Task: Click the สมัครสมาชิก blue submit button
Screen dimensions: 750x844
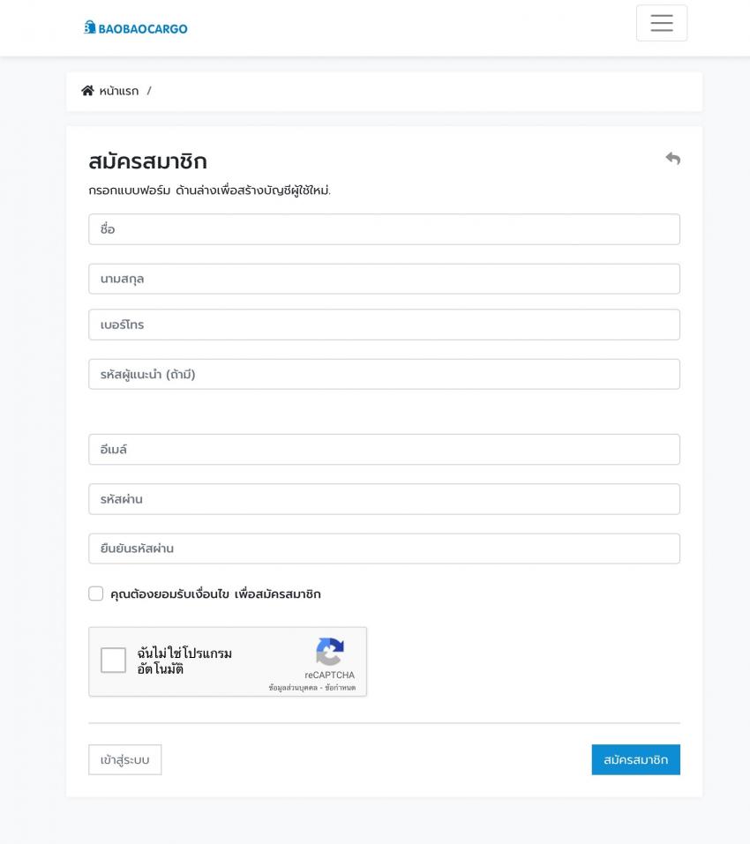Action: click(636, 759)
